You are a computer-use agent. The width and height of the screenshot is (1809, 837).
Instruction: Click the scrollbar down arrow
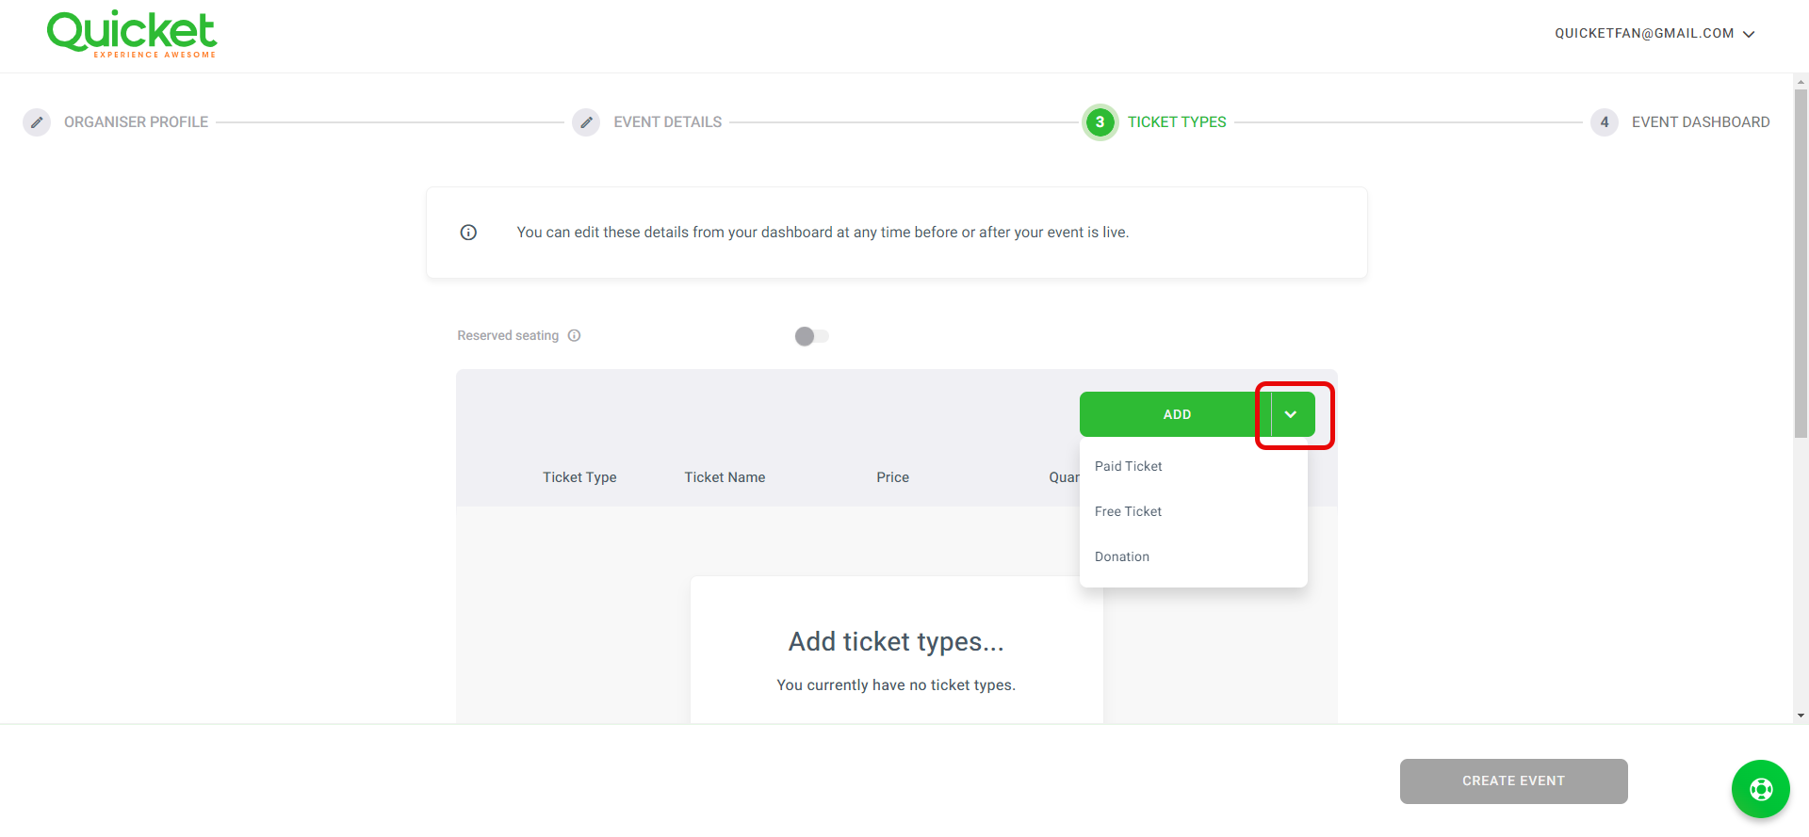(1801, 716)
